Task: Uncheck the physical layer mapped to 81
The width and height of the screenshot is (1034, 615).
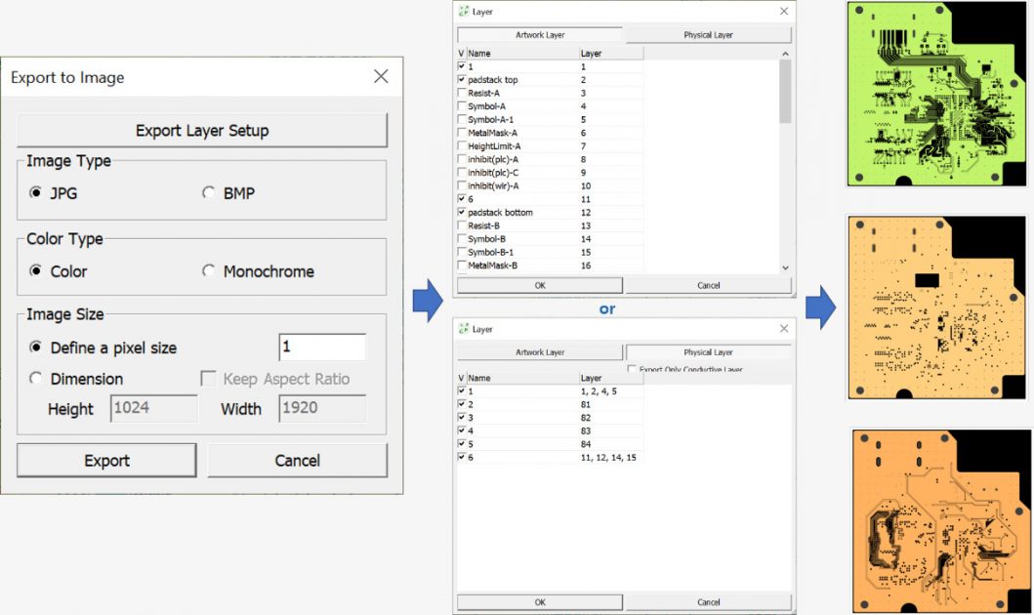Action: tap(462, 404)
